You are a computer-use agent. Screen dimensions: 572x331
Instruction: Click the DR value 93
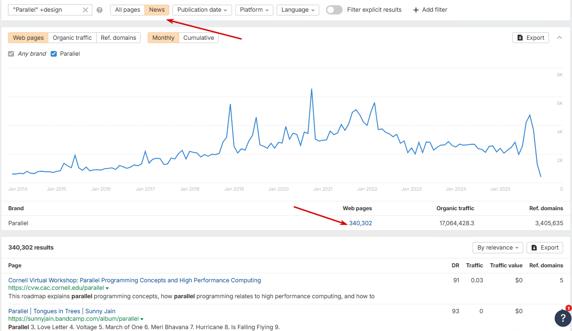point(456,311)
